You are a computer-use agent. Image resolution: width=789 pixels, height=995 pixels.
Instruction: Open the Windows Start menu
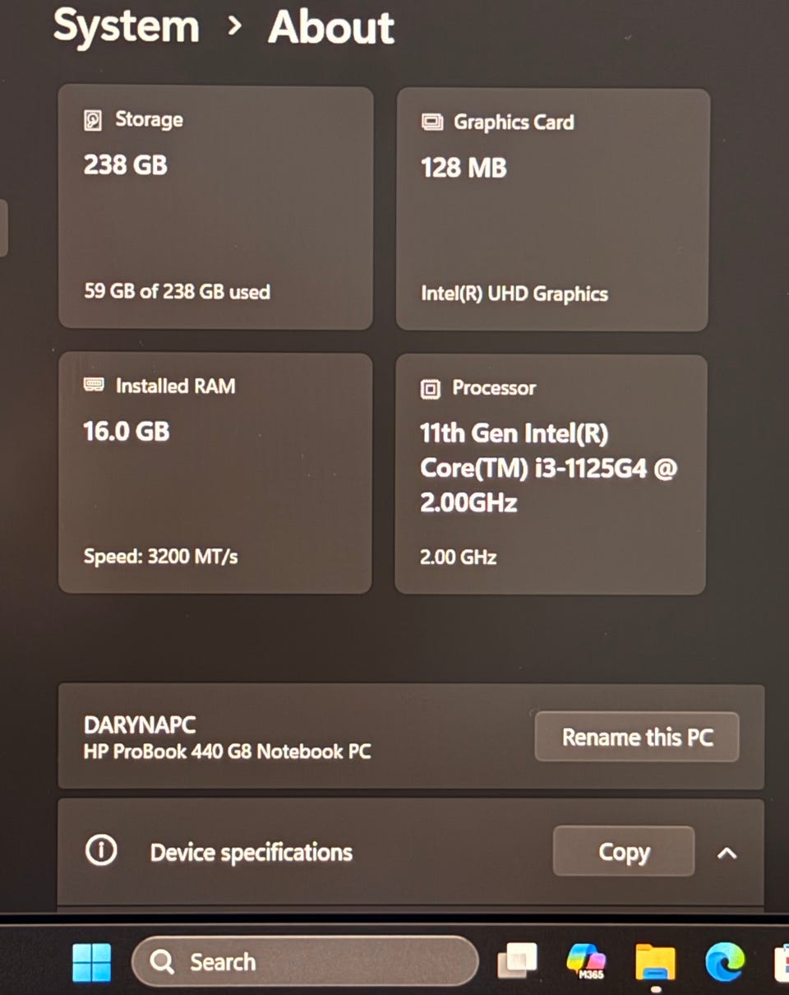pos(91,961)
